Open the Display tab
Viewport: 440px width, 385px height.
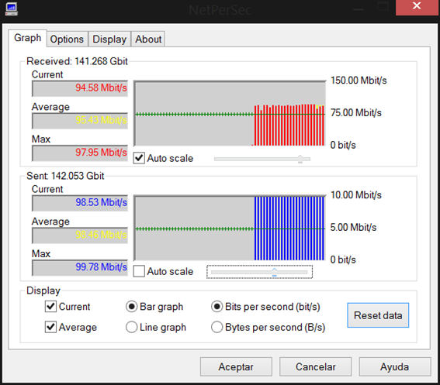(x=109, y=40)
